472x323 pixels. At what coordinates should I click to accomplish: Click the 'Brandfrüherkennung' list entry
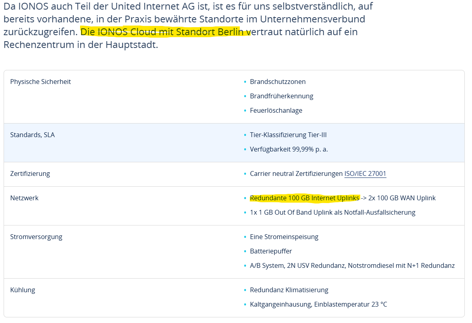pos(281,96)
